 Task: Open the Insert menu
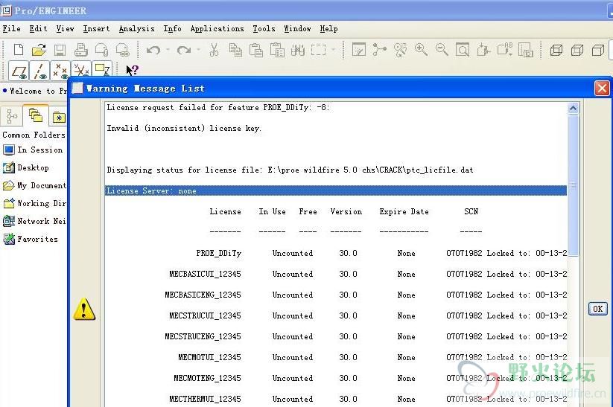[96, 28]
